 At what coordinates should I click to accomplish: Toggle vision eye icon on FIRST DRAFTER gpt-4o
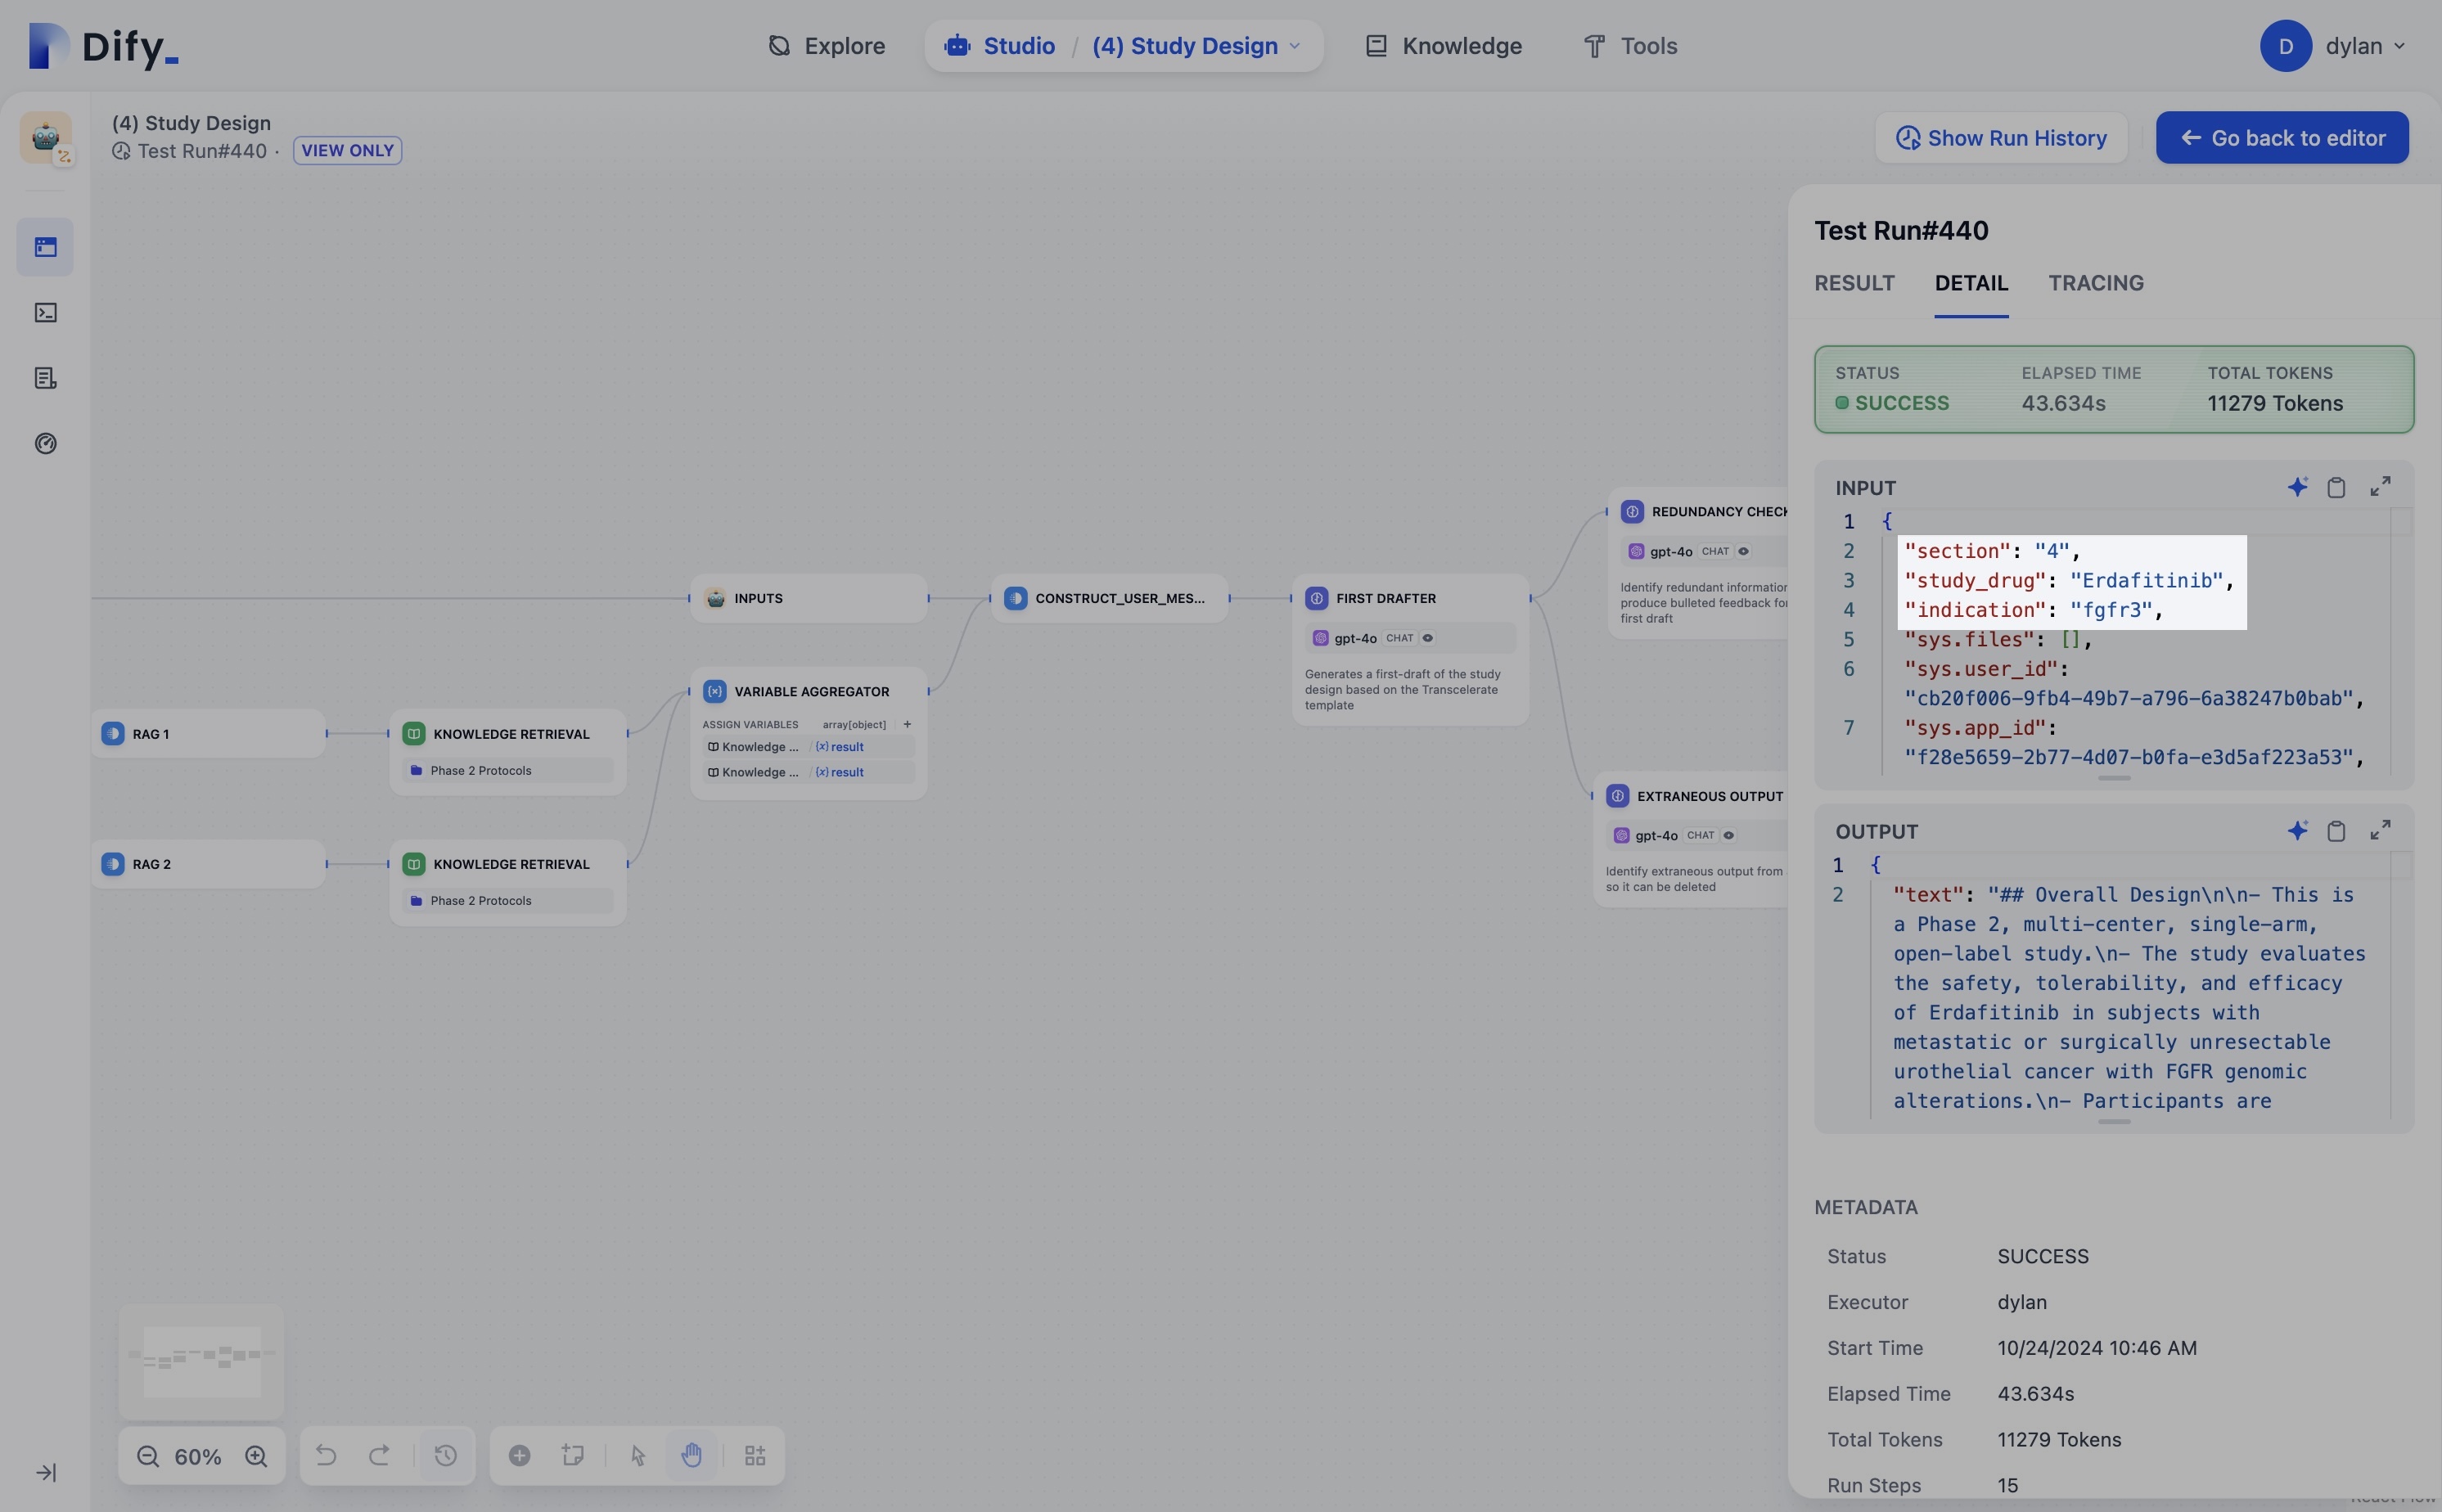point(1427,638)
